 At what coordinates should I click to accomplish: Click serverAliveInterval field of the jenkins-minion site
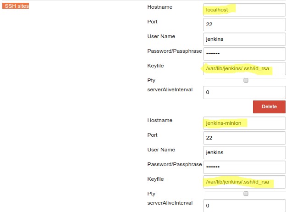tap(244, 206)
